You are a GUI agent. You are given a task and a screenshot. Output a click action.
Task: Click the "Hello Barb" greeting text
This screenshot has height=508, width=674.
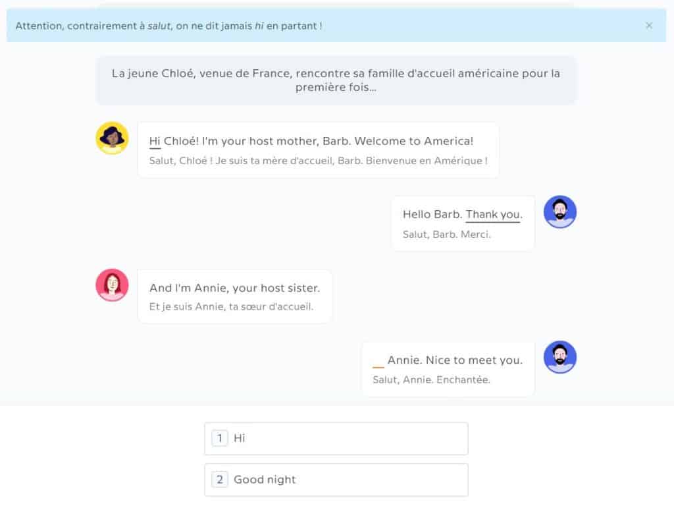pyautogui.click(x=431, y=215)
